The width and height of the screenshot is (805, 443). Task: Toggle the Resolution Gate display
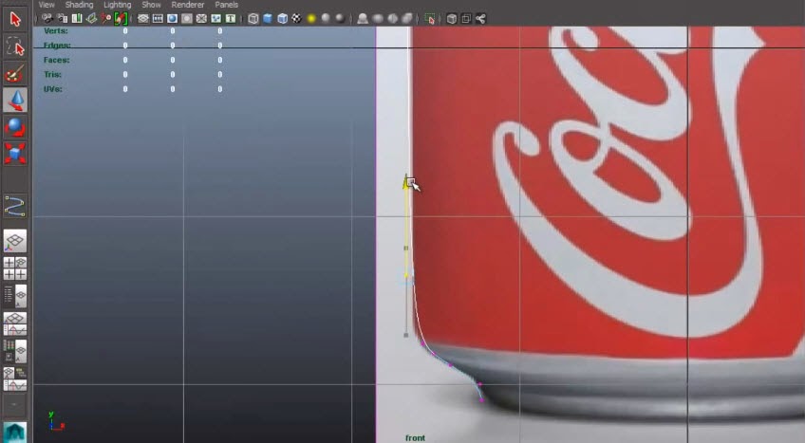173,19
